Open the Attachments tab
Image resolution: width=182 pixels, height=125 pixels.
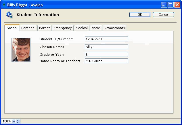(x=114, y=28)
